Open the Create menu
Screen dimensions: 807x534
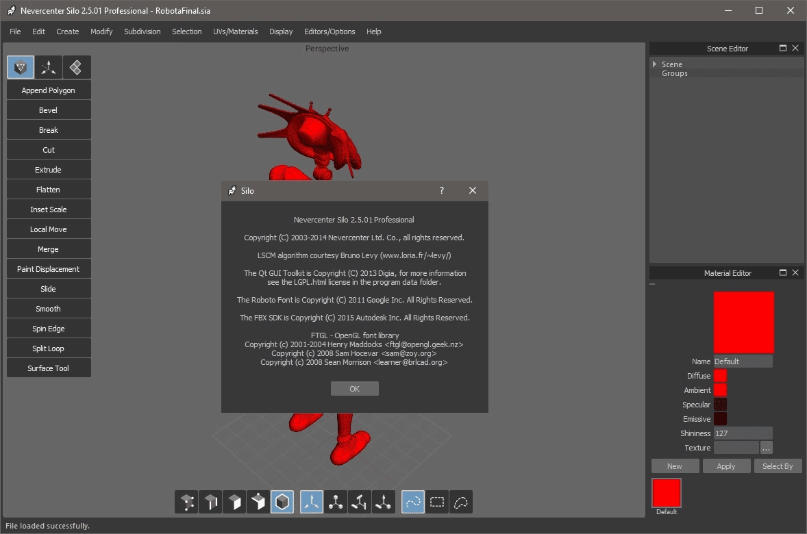(x=67, y=31)
